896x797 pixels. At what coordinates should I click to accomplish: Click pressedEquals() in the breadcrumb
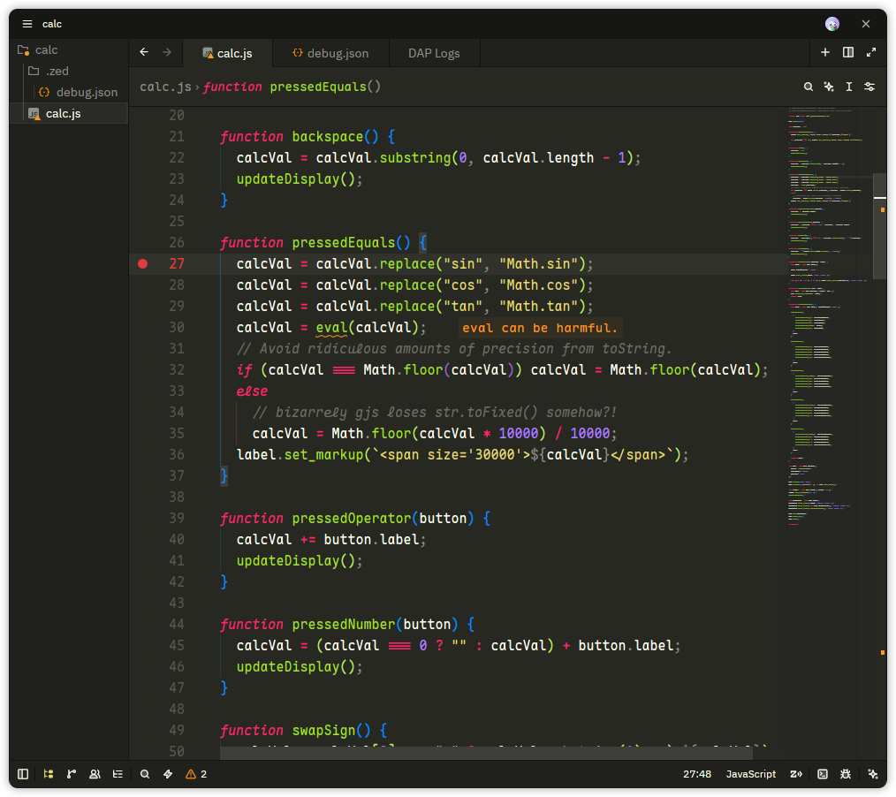point(325,87)
